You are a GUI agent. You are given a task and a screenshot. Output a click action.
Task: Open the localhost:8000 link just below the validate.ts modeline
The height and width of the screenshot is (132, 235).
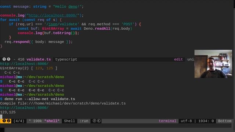24,64
